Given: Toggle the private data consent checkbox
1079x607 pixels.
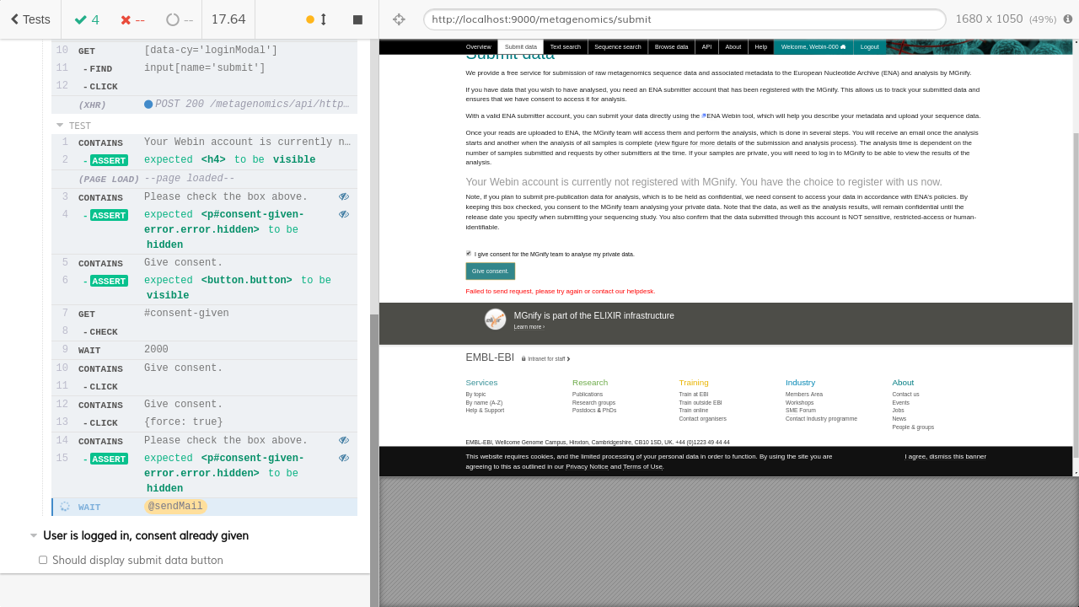Looking at the screenshot, I should pos(468,254).
